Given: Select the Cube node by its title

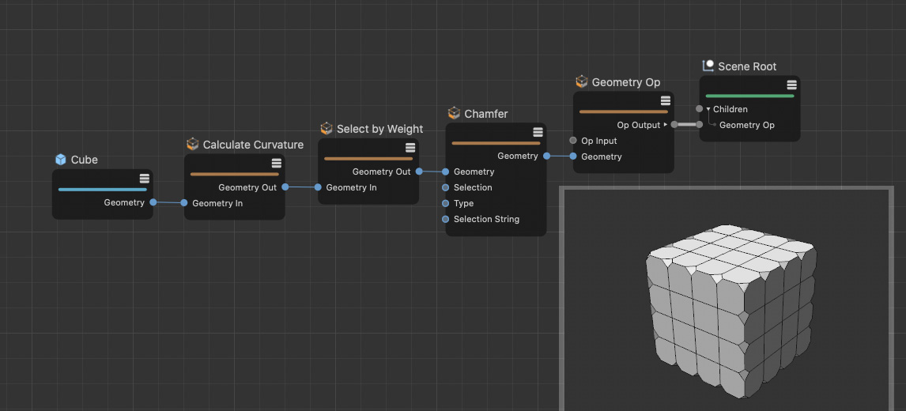Looking at the screenshot, I should pyautogui.click(x=85, y=160).
